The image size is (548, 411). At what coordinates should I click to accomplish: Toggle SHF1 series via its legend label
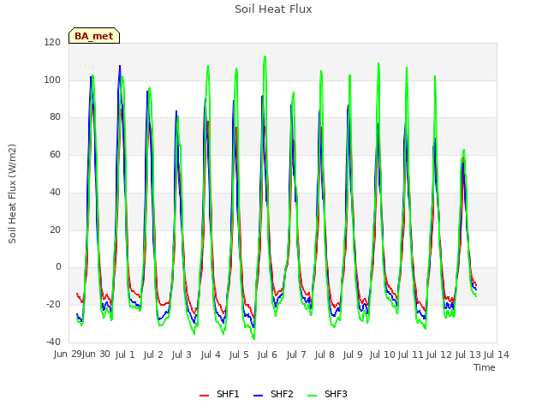228,394
